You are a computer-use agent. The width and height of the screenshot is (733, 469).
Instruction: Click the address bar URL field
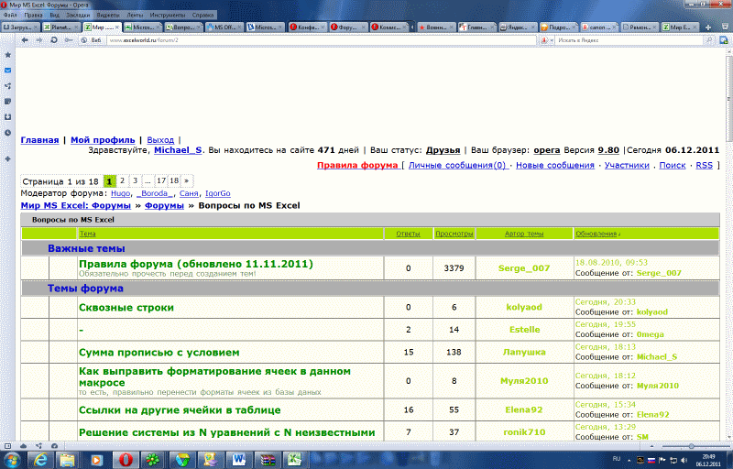pos(322,40)
